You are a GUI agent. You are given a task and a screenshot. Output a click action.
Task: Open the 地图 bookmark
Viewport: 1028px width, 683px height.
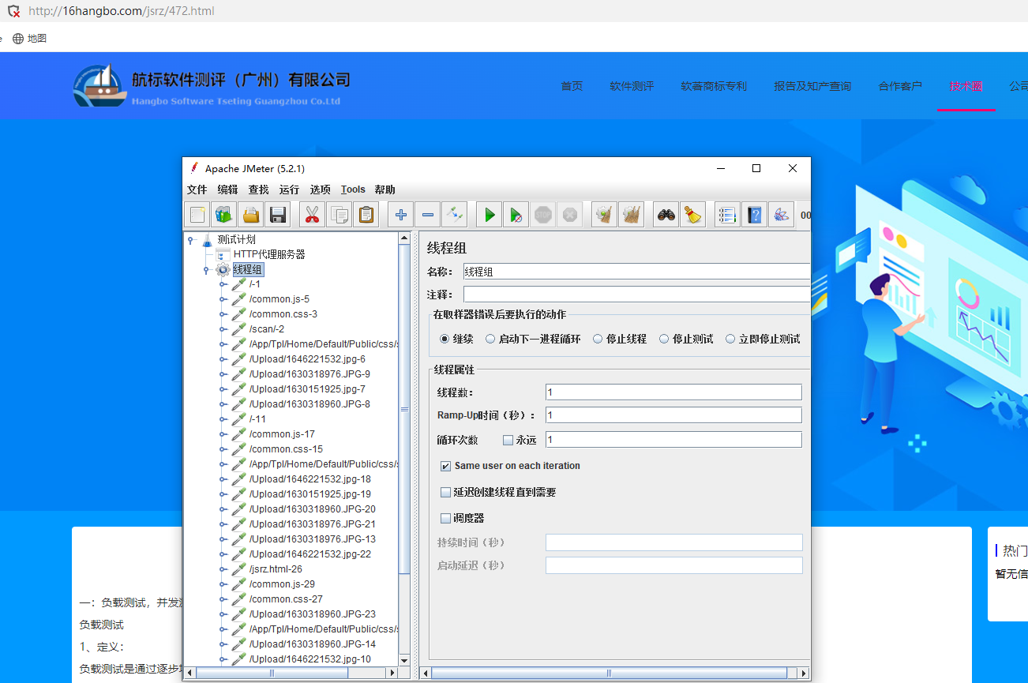point(29,38)
